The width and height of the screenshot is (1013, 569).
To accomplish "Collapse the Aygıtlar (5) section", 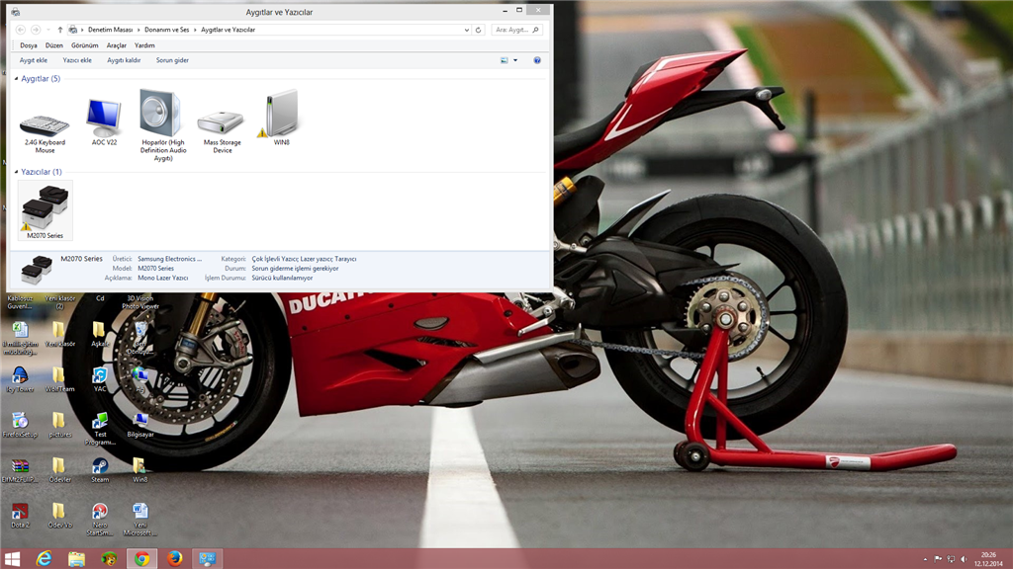I will tap(16, 79).
